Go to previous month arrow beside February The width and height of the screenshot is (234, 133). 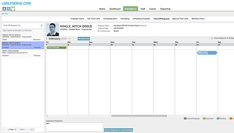tap(47, 39)
